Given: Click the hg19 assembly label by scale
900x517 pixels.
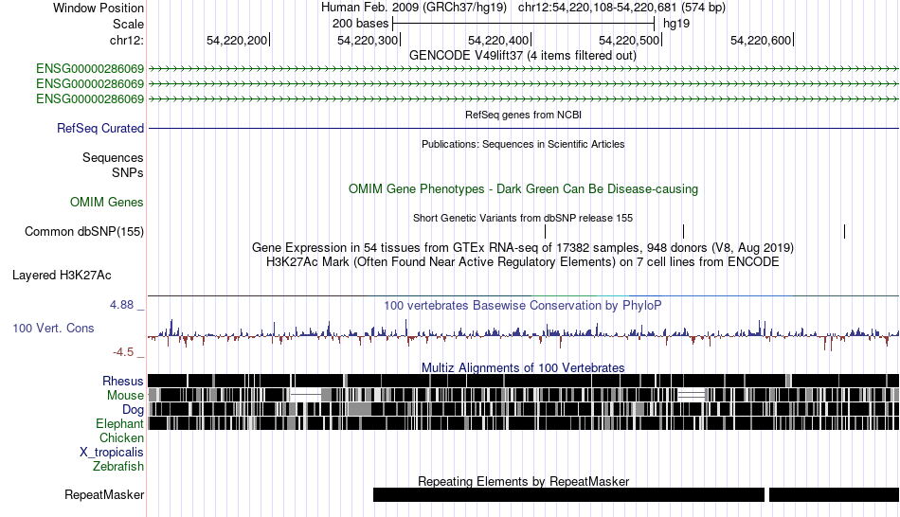Looking at the screenshot, I should pyautogui.click(x=676, y=24).
